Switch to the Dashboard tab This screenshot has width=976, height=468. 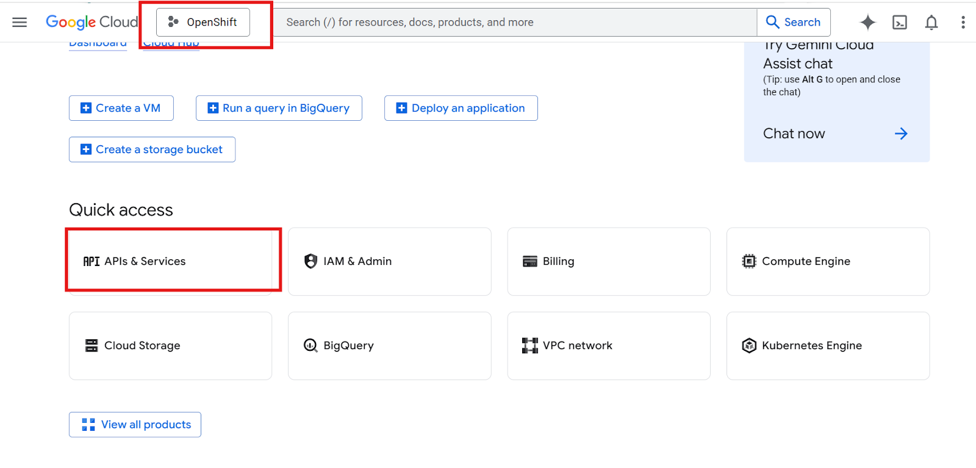coord(98,45)
